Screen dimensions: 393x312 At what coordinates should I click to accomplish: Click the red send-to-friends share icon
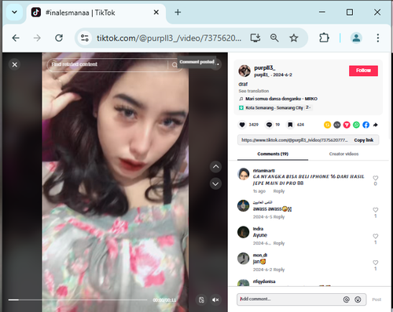point(347,125)
